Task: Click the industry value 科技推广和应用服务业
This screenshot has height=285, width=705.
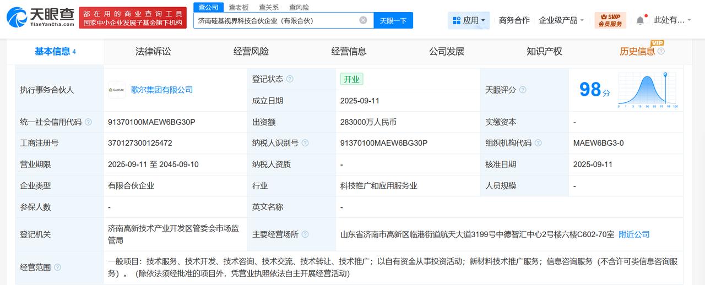Action: [x=379, y=186]
